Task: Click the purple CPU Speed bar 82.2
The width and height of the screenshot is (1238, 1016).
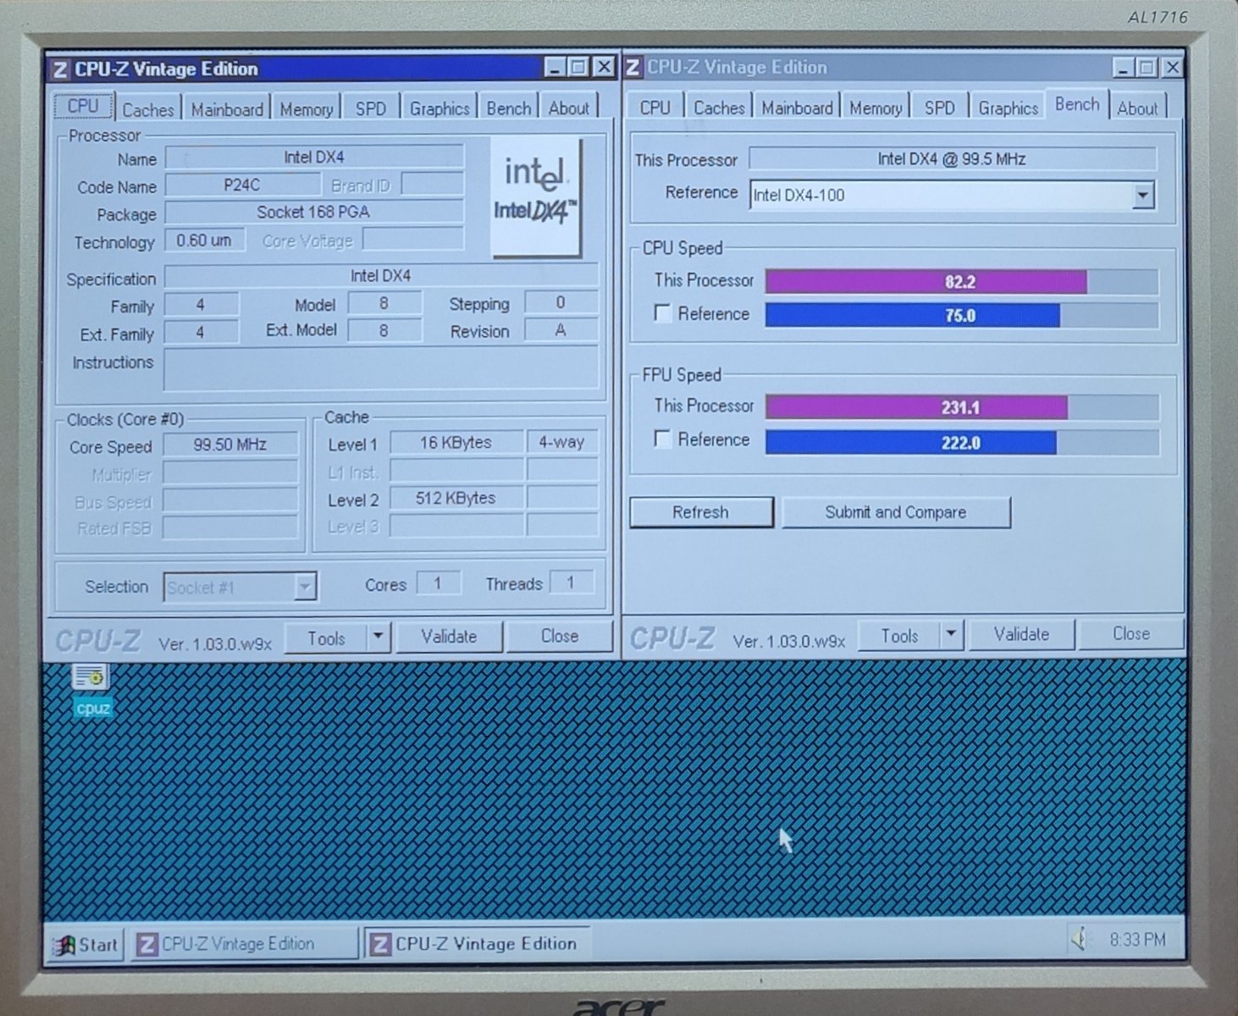Action: pyautogui.click(x=926, y=282)
